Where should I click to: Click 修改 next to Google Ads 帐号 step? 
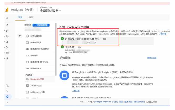[104, 39]
